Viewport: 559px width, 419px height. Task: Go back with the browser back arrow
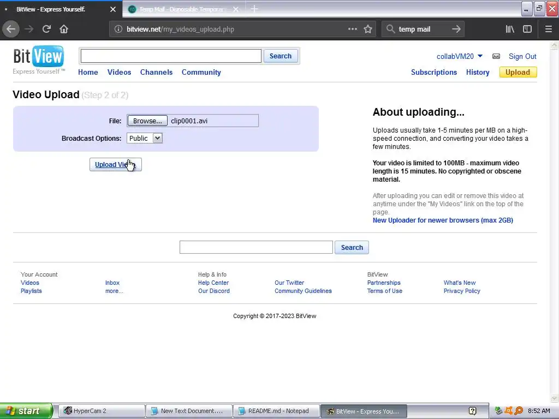point(11,29)
